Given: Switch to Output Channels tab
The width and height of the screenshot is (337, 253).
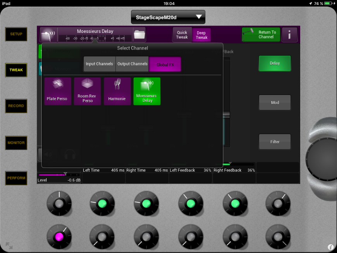Looking at the screenshot, I should coord(132,64).
